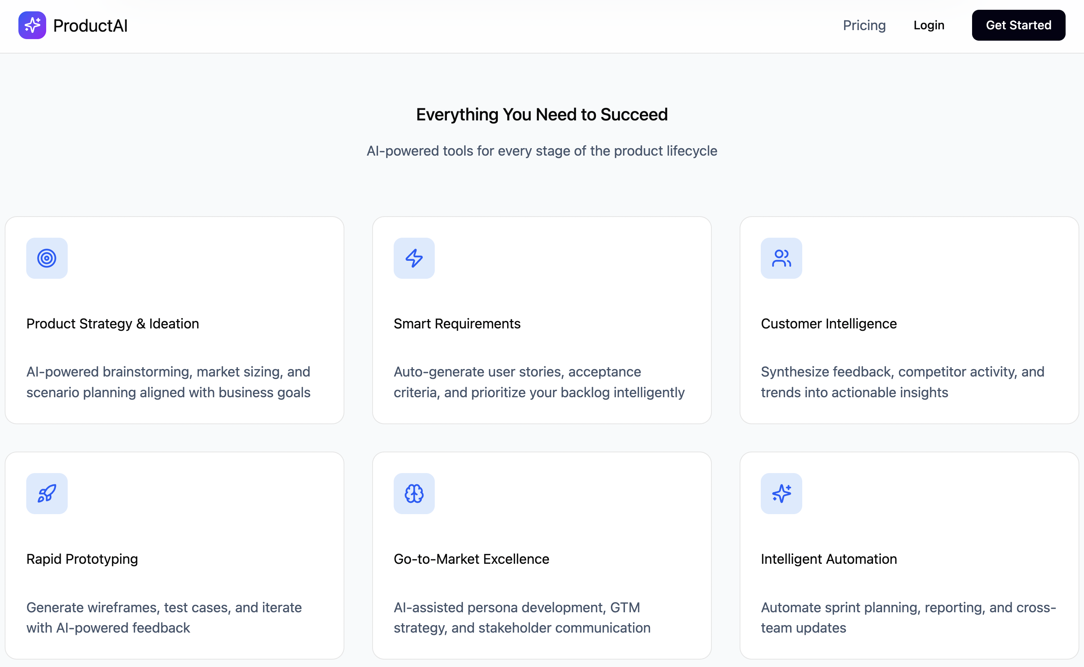This screenshot has width=1084, height=667.
Task: Click the ProductAI brand name
Action: [x=90, y=25]
